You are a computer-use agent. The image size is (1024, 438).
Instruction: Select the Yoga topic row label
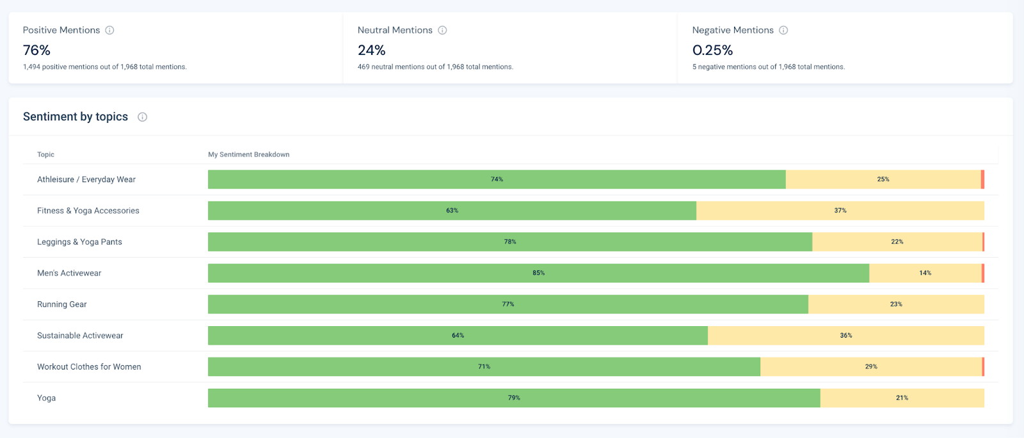coord(46,398)
